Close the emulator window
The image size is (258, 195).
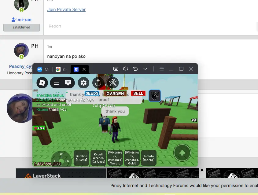tap(191, 69)
